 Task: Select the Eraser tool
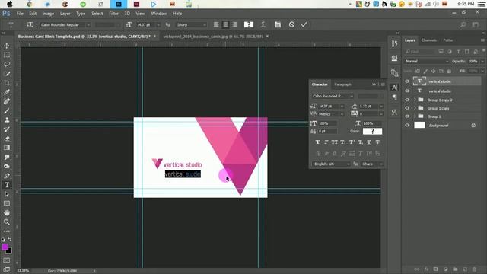(7, 139)
